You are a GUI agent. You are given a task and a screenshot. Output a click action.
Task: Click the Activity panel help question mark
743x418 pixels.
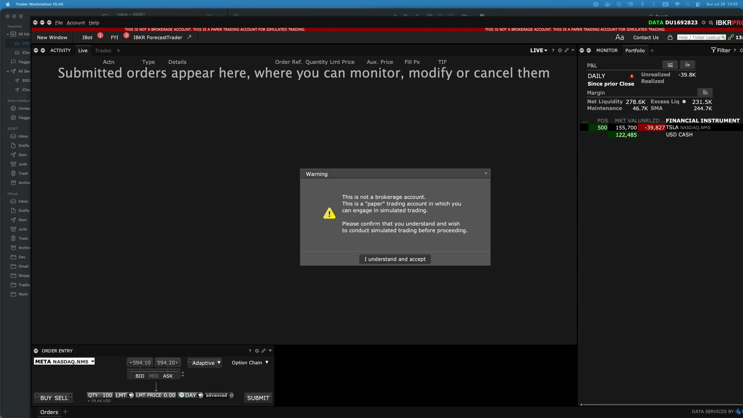553,51
